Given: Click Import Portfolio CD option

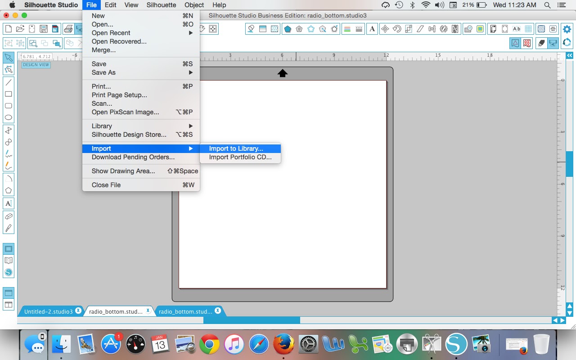Looking at the screenshot, I should pyautogui.click(x=240, y=157).
